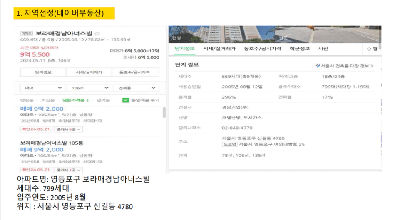Viewport: 400px width, 220px height.
Task: Click 전세가 6억 5,000 text
Action: tap(141, 57)
